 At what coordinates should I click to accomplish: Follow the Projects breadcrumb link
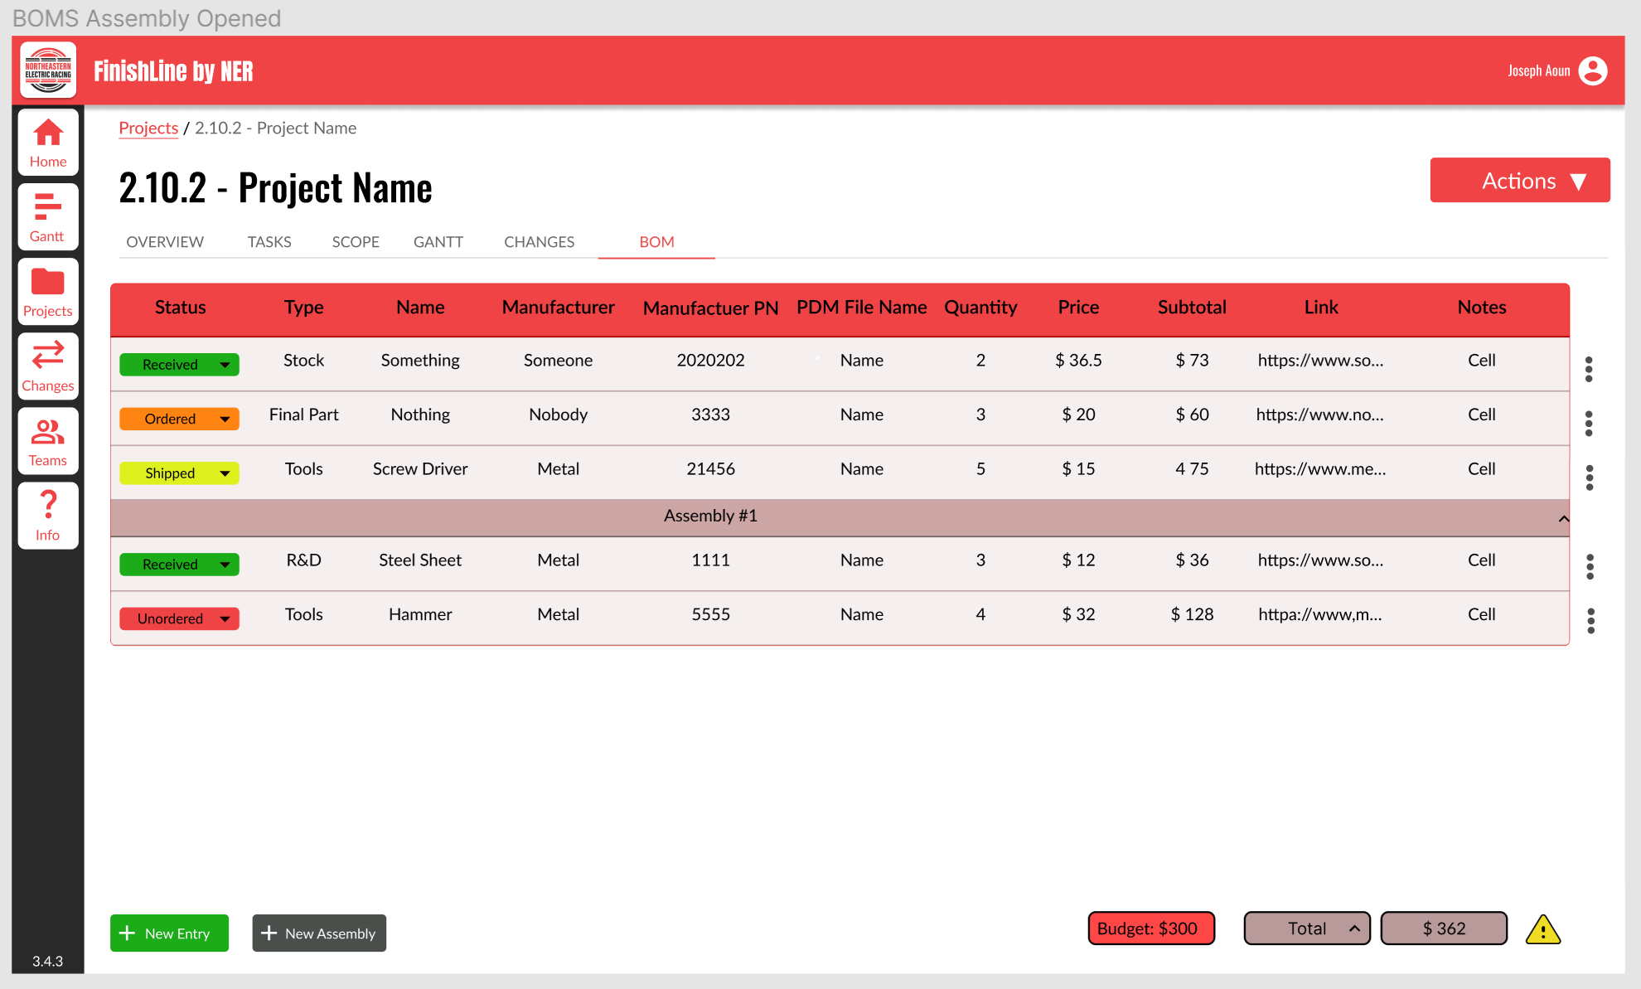tap(148, 128)
